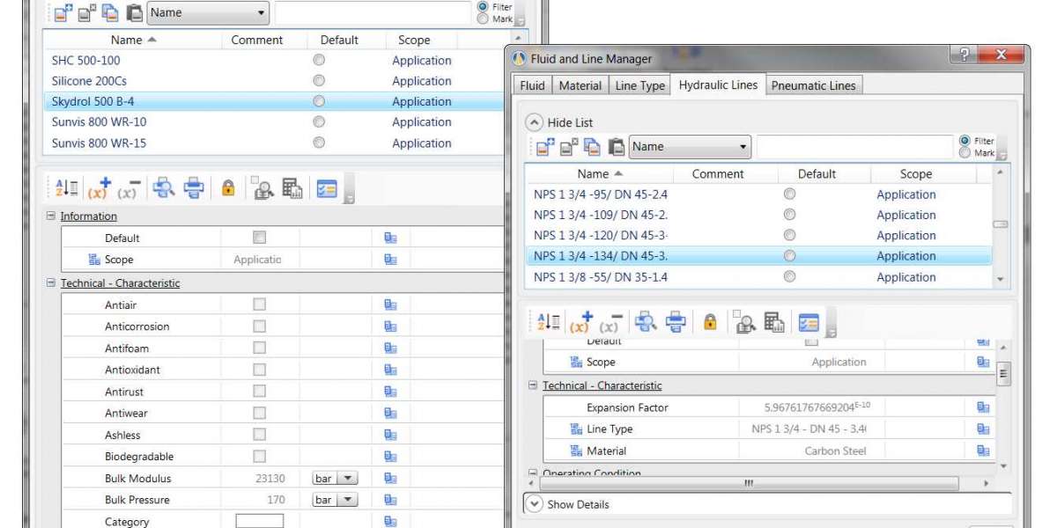Click the link icon on the Bulk Modulus row

pos(390,479)
